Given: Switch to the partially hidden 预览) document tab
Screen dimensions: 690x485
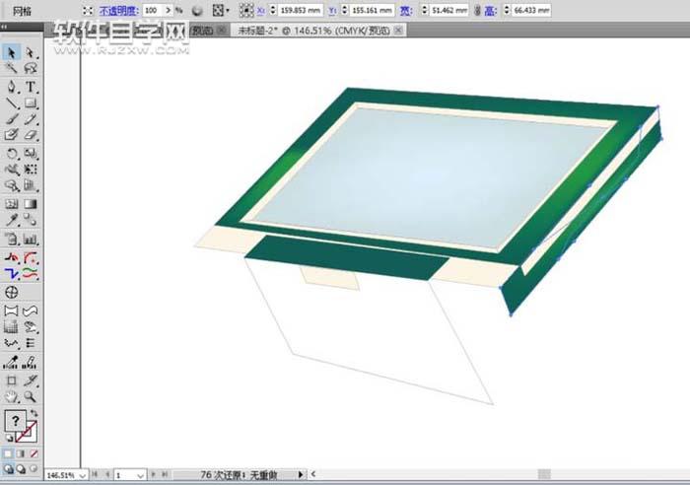Looking at the screenshot, I should pyautogui.click(x=202, y=30).
